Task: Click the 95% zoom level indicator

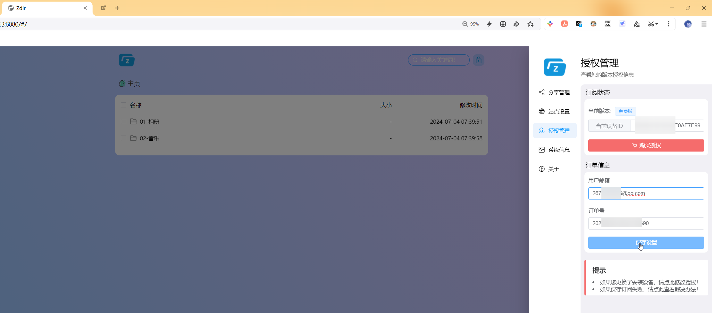Action: click(x=471, y=24)
